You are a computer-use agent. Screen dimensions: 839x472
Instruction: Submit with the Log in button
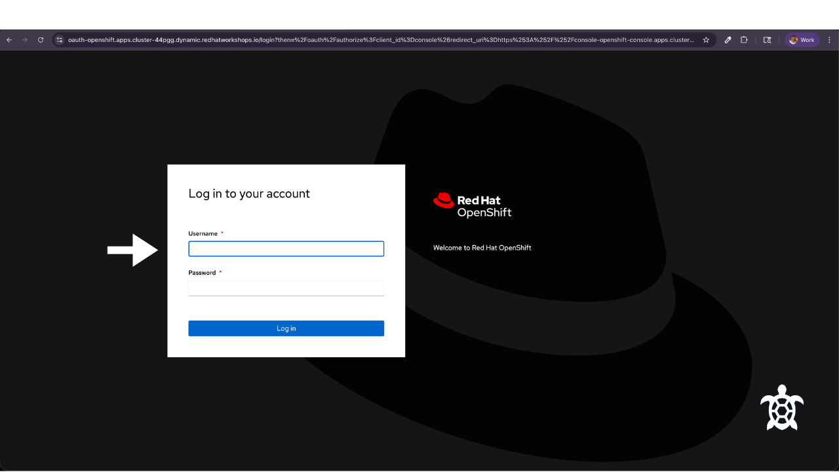(286, 328)
